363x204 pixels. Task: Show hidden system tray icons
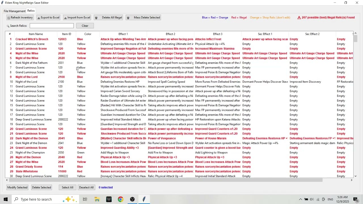click(x=301, y=199)
